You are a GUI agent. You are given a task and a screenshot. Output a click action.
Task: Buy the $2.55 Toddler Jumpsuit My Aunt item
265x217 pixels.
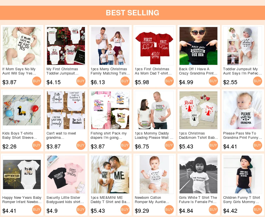click(x=257, y=81)
